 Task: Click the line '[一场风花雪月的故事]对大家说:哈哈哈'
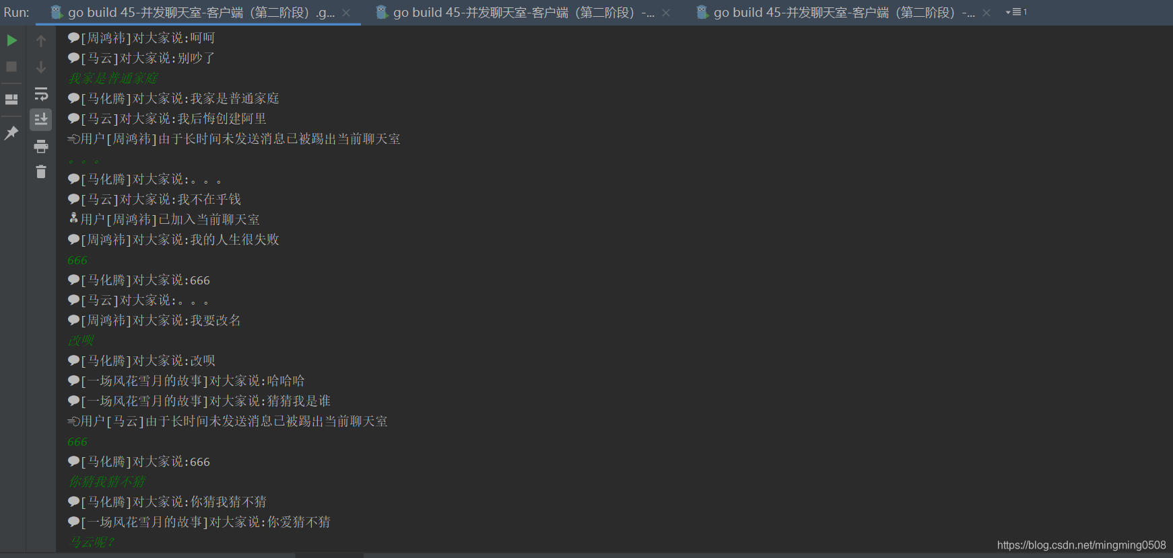(187, 381)
